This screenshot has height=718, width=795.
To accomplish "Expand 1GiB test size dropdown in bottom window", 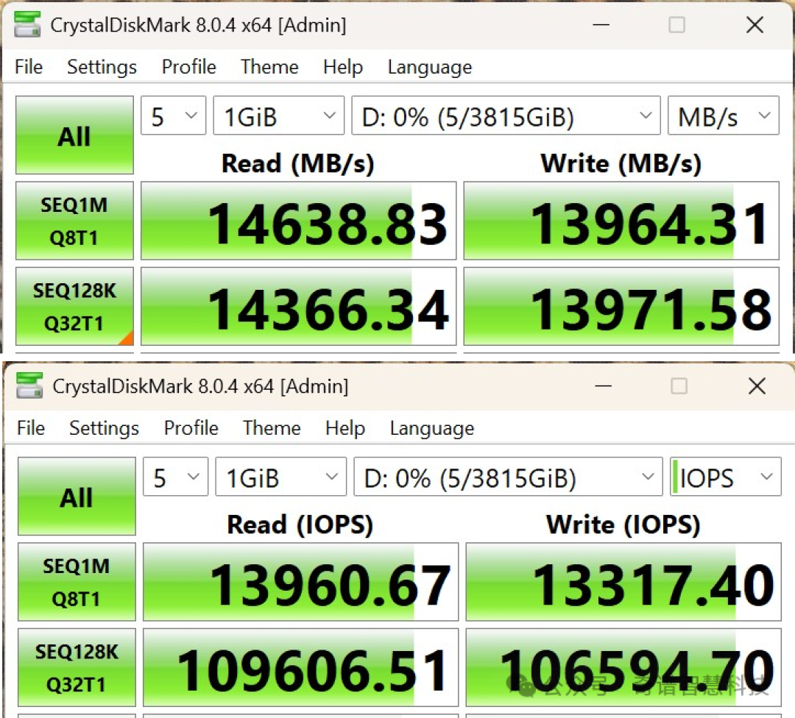I will [x=281, y=477].
